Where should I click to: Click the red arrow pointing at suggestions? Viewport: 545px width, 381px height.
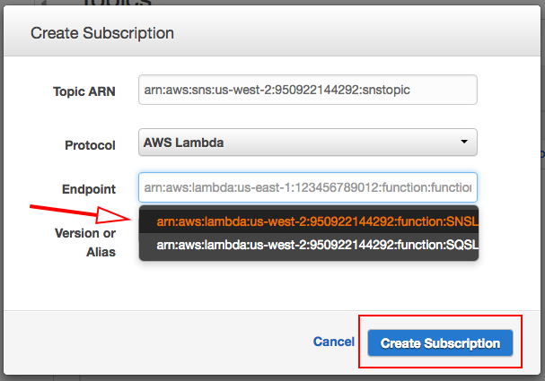point(81,215)
